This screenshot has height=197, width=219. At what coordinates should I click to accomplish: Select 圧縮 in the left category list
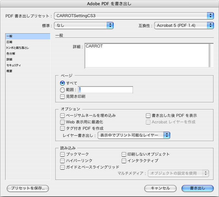point(28,42)
